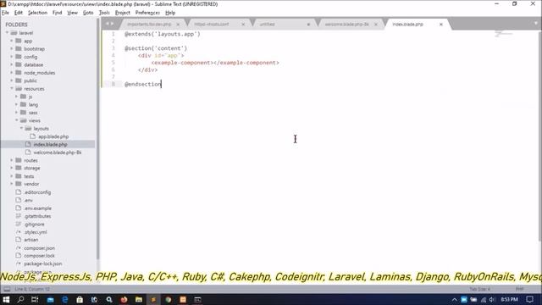Expand the config folder
This screenshot has width=542, height=305.
(11, 57)
